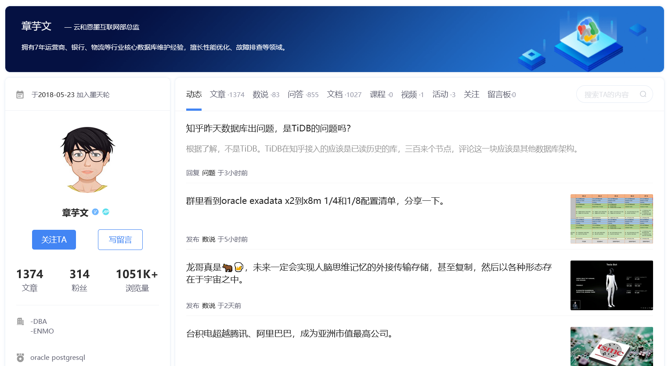Open the Tesla Bot thumbnail image
Viewport: 668px width, 366px height.
[611, 285]
